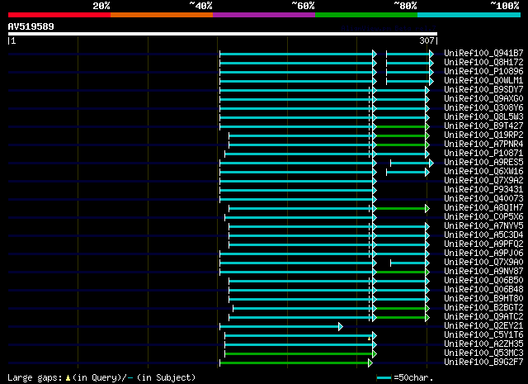The width and height of the screenshot is (528, 384).
Task: Select the UniRef100_B9HT80 label
Action: [483, 299]
